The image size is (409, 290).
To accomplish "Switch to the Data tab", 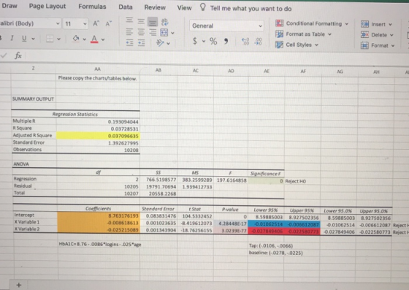I will [126, 7].
